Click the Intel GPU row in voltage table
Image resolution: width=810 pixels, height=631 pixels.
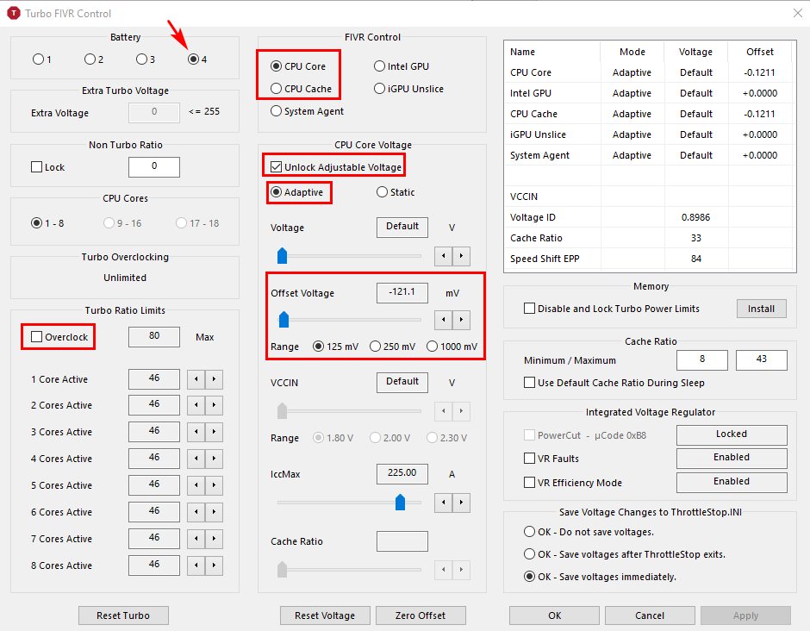click(650, 93)
